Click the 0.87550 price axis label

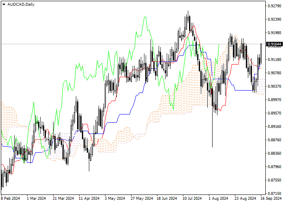(274, 180)
